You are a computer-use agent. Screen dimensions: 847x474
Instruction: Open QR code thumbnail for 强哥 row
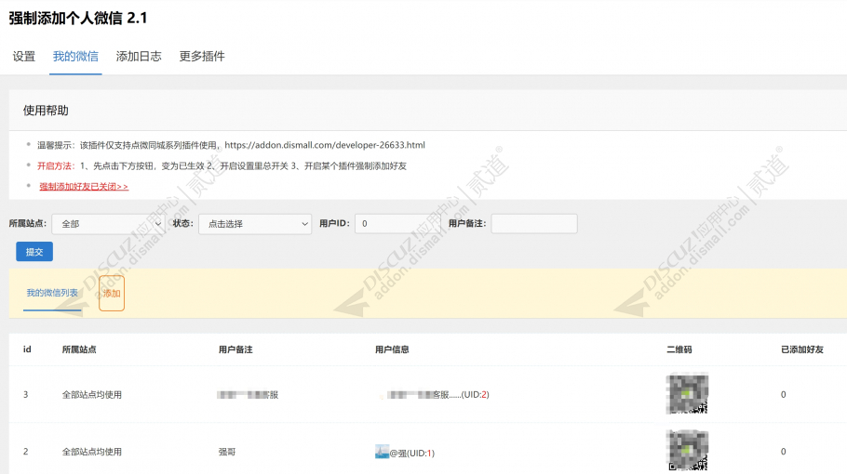[687, 451]
